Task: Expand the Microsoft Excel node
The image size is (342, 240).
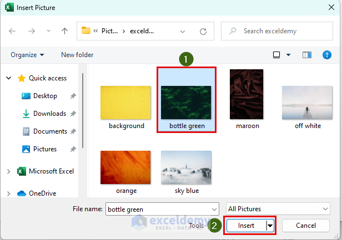Action: point(8,171)
